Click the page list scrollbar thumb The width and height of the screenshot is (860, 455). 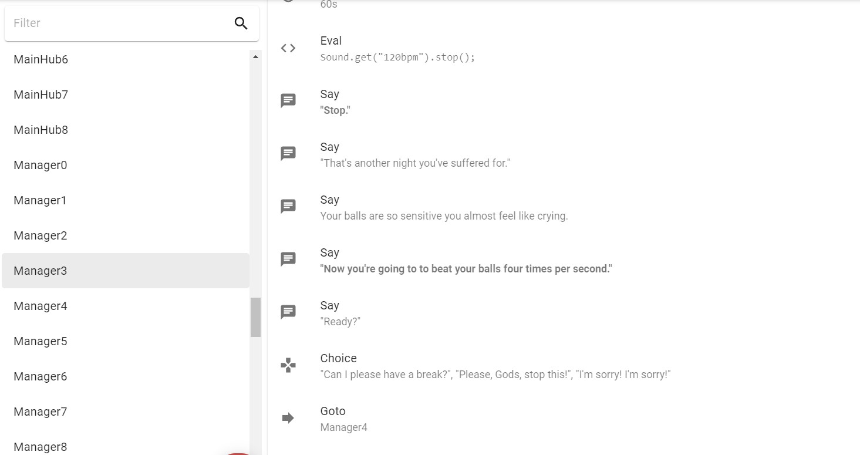tap(255, 317)
